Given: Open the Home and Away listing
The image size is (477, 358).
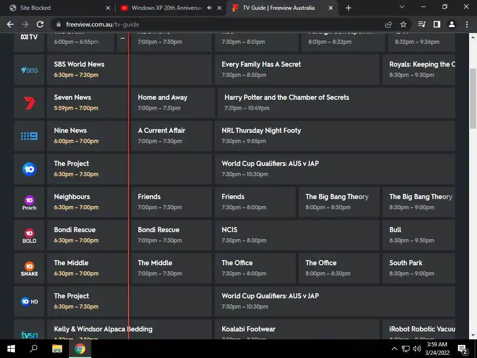Looking at the screenshot, I should coord(172,103).
